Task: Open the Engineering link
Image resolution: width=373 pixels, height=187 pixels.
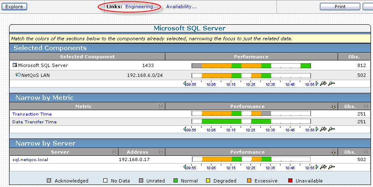Action: 141,7
